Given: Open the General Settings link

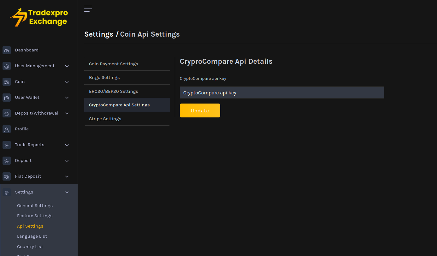Looking at the screenshot, I should click(x=35, y=205).
